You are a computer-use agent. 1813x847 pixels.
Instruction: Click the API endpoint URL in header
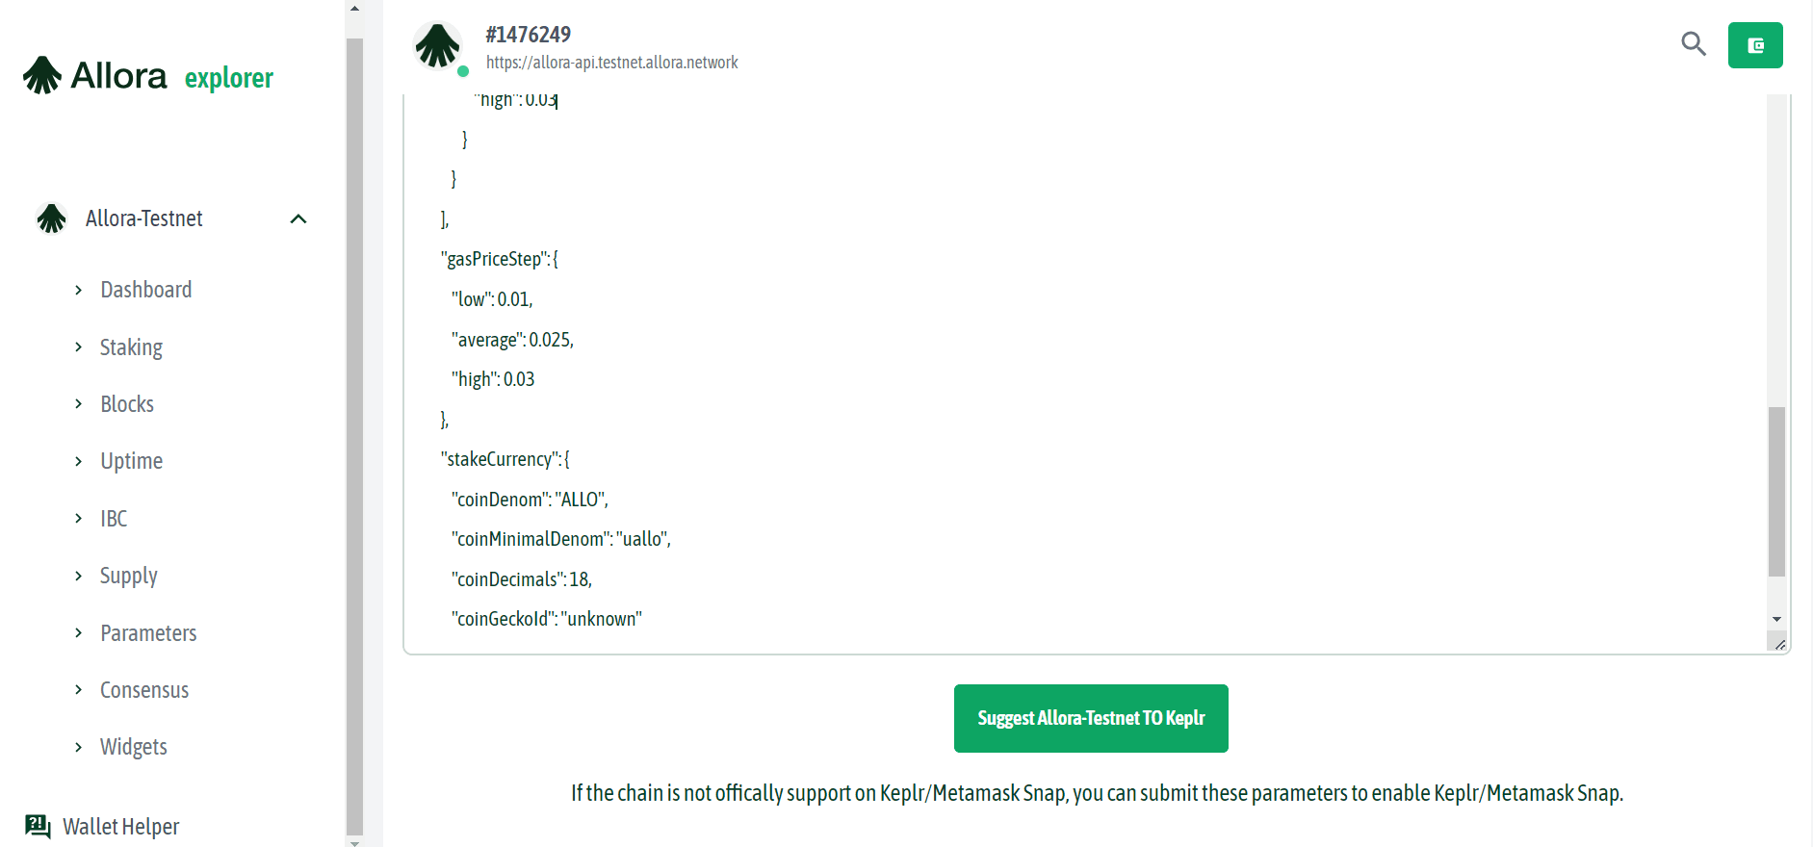click(x=611, y=63)
